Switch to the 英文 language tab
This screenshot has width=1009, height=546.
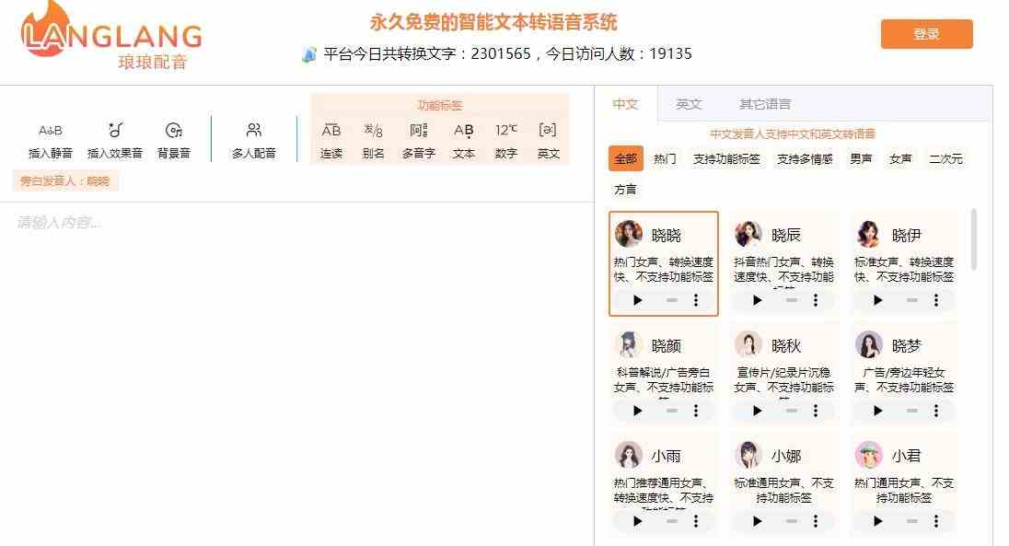pyautogui.click(x=689, y=104)
